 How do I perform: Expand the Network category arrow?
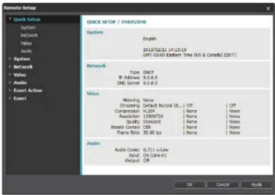[x=10, y=67]
